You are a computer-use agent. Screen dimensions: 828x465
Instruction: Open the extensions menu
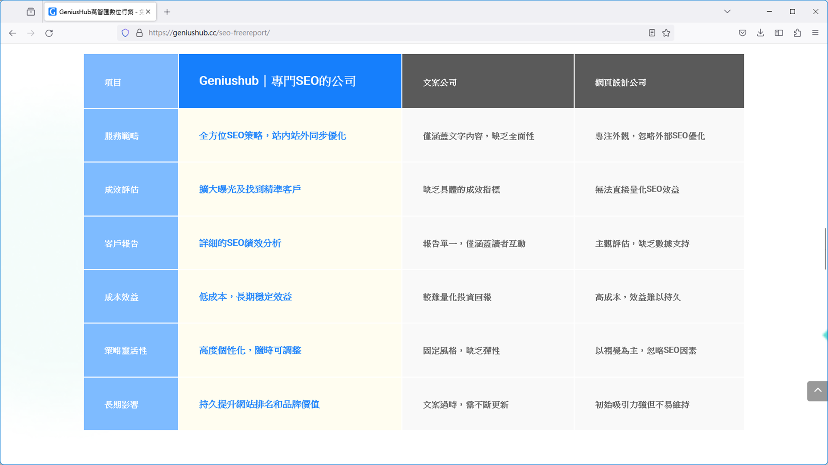point(797,33)
